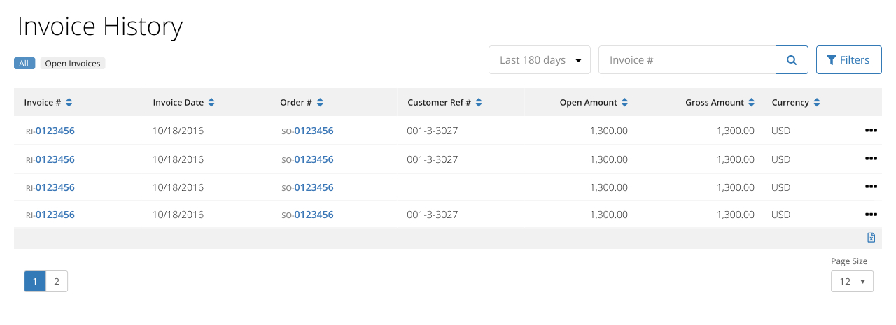
Task: Export table via Excel file icon
Action: tap(871, 238)
